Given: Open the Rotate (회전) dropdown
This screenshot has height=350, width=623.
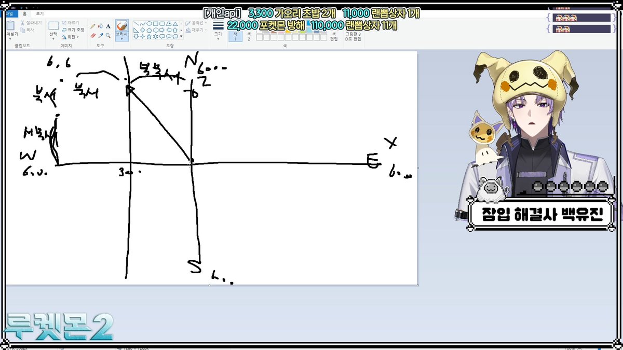Looking at the screenshot, I should (71, 37).
